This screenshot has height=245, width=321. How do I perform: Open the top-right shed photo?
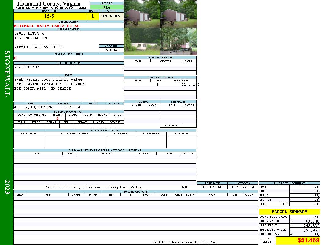(x=179, y=14)
